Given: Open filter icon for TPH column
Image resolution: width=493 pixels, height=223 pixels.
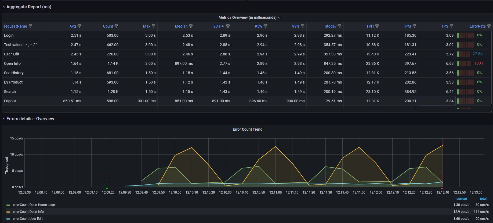Looking at the screenshot, I should pyautogui.click(x=377, y=26).
